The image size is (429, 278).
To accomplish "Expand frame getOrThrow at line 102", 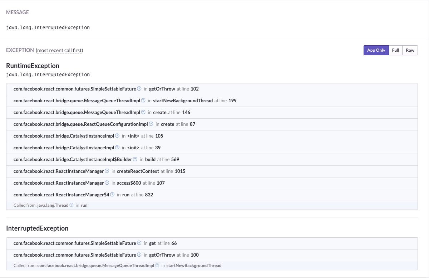I will [212, 89].
